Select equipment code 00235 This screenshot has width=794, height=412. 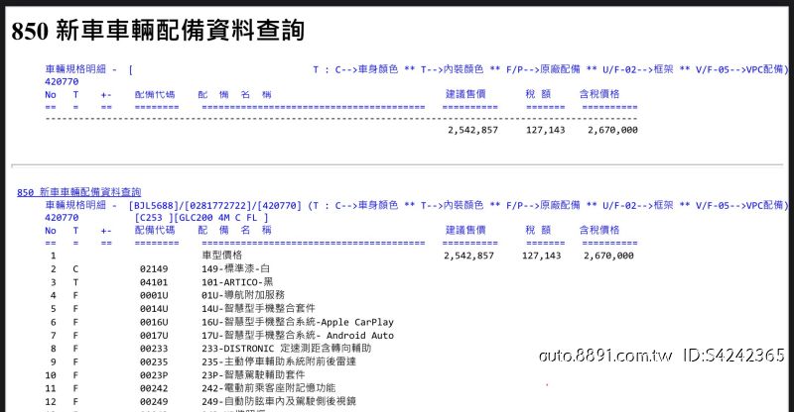[x=154, y=361]
